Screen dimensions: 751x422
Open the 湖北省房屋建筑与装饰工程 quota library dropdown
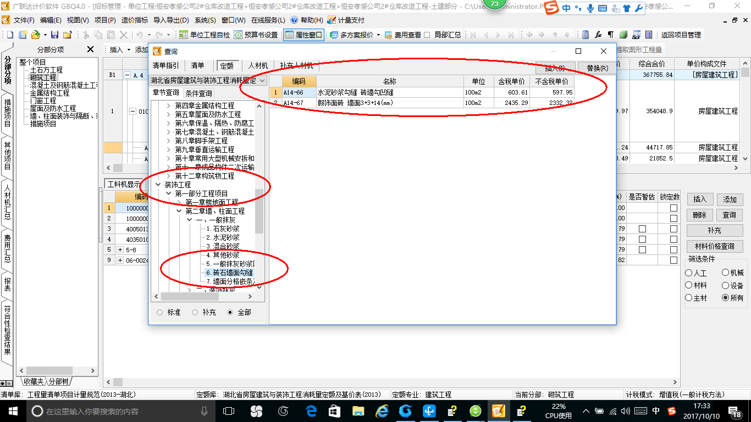[261, 81]
